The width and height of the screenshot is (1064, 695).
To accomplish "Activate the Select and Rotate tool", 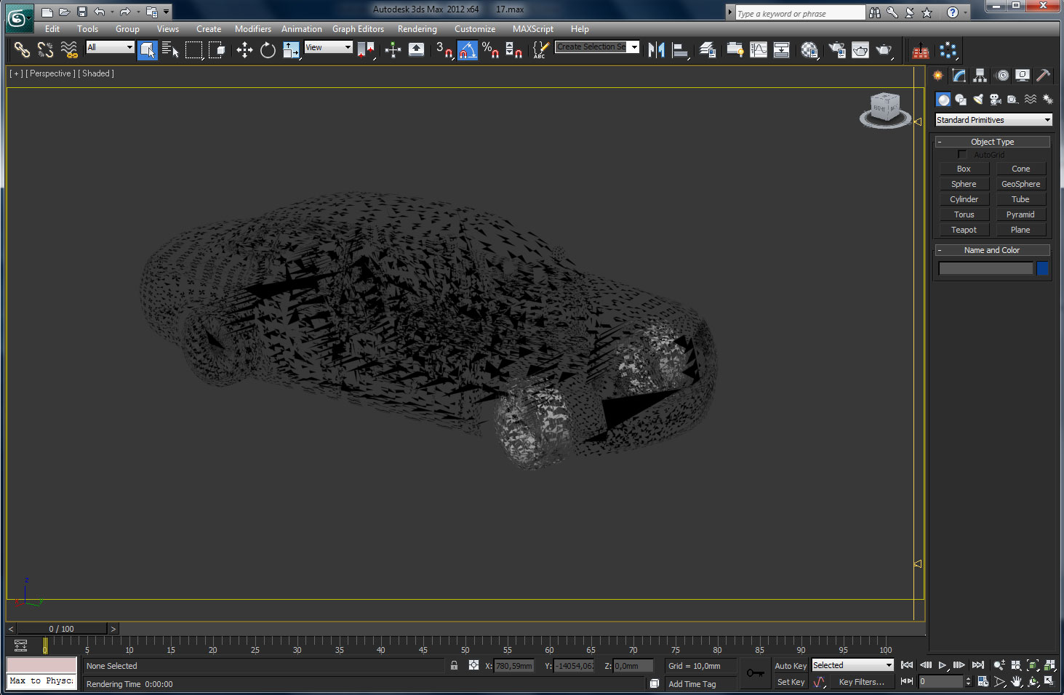I will 268,49.
